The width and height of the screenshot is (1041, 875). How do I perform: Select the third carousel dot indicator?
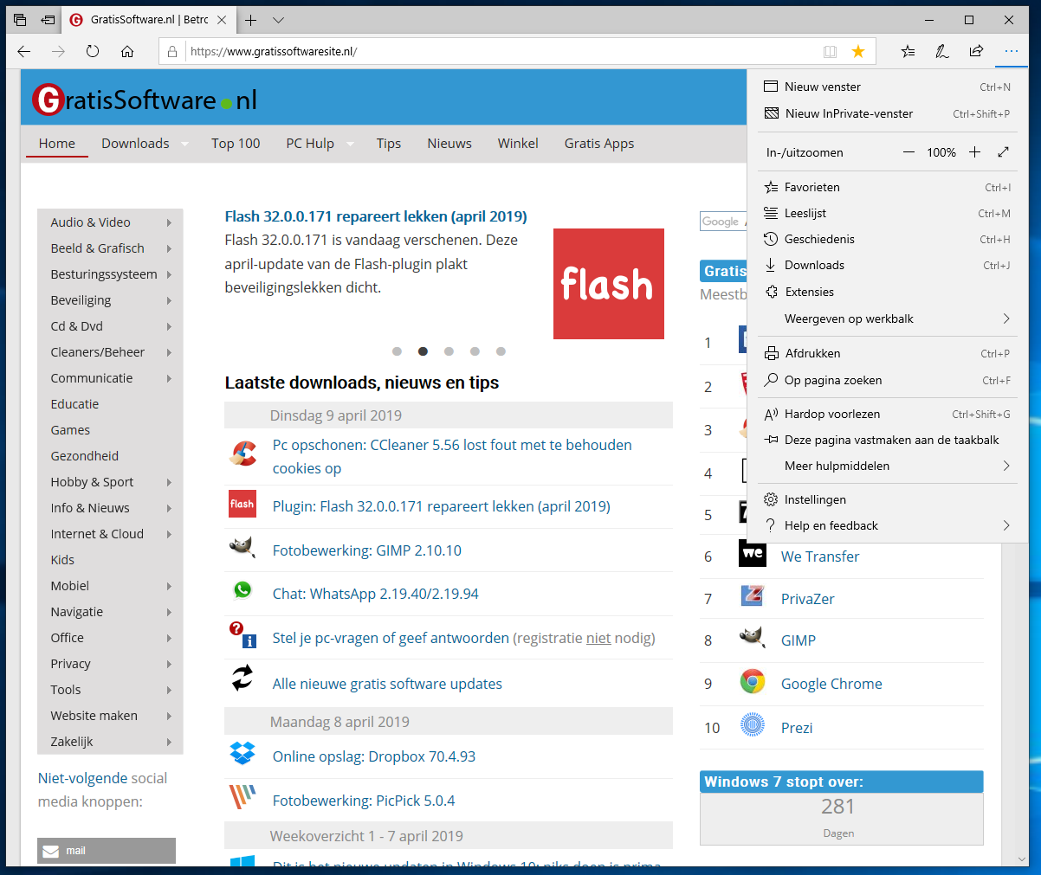[x=449, y=351]
